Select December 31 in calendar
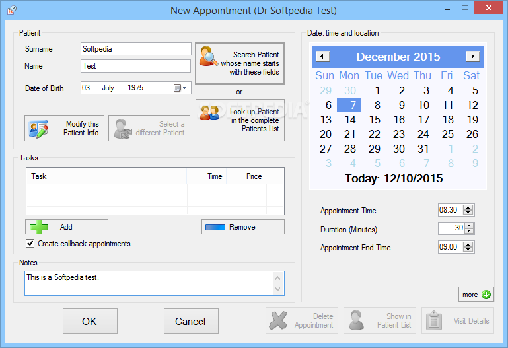The height and width of the screenshot is (348, 508). (423, 149)
